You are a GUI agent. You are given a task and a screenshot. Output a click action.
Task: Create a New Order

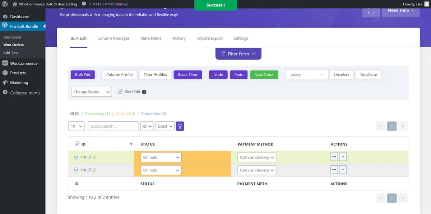click(x=264, y=74)
